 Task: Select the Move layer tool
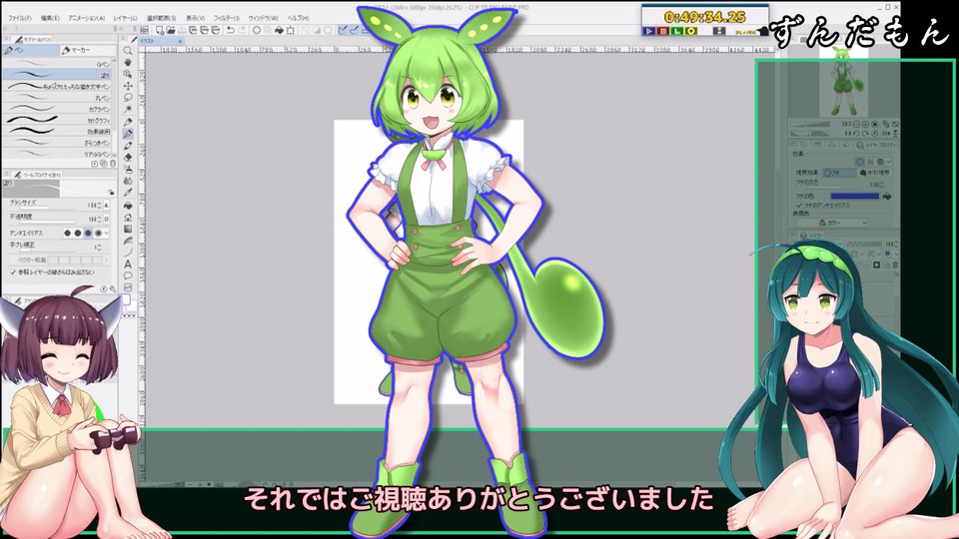tap(128, 86)
